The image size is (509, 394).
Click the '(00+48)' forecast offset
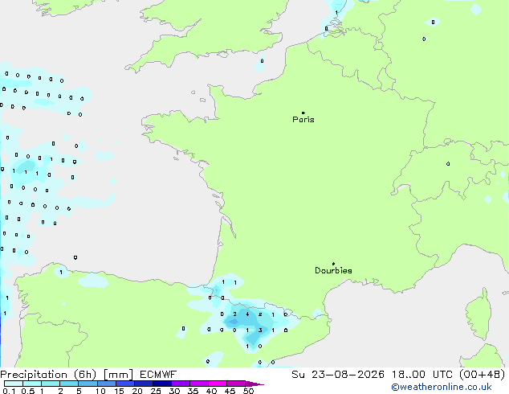point(483,375)
